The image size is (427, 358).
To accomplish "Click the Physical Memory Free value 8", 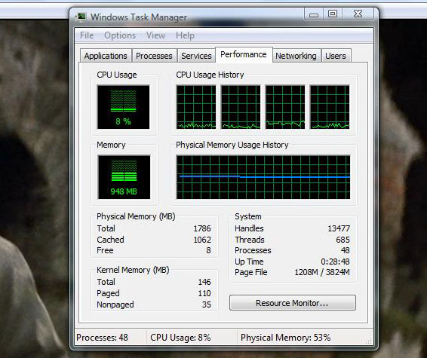I will [x=208, y=250].
